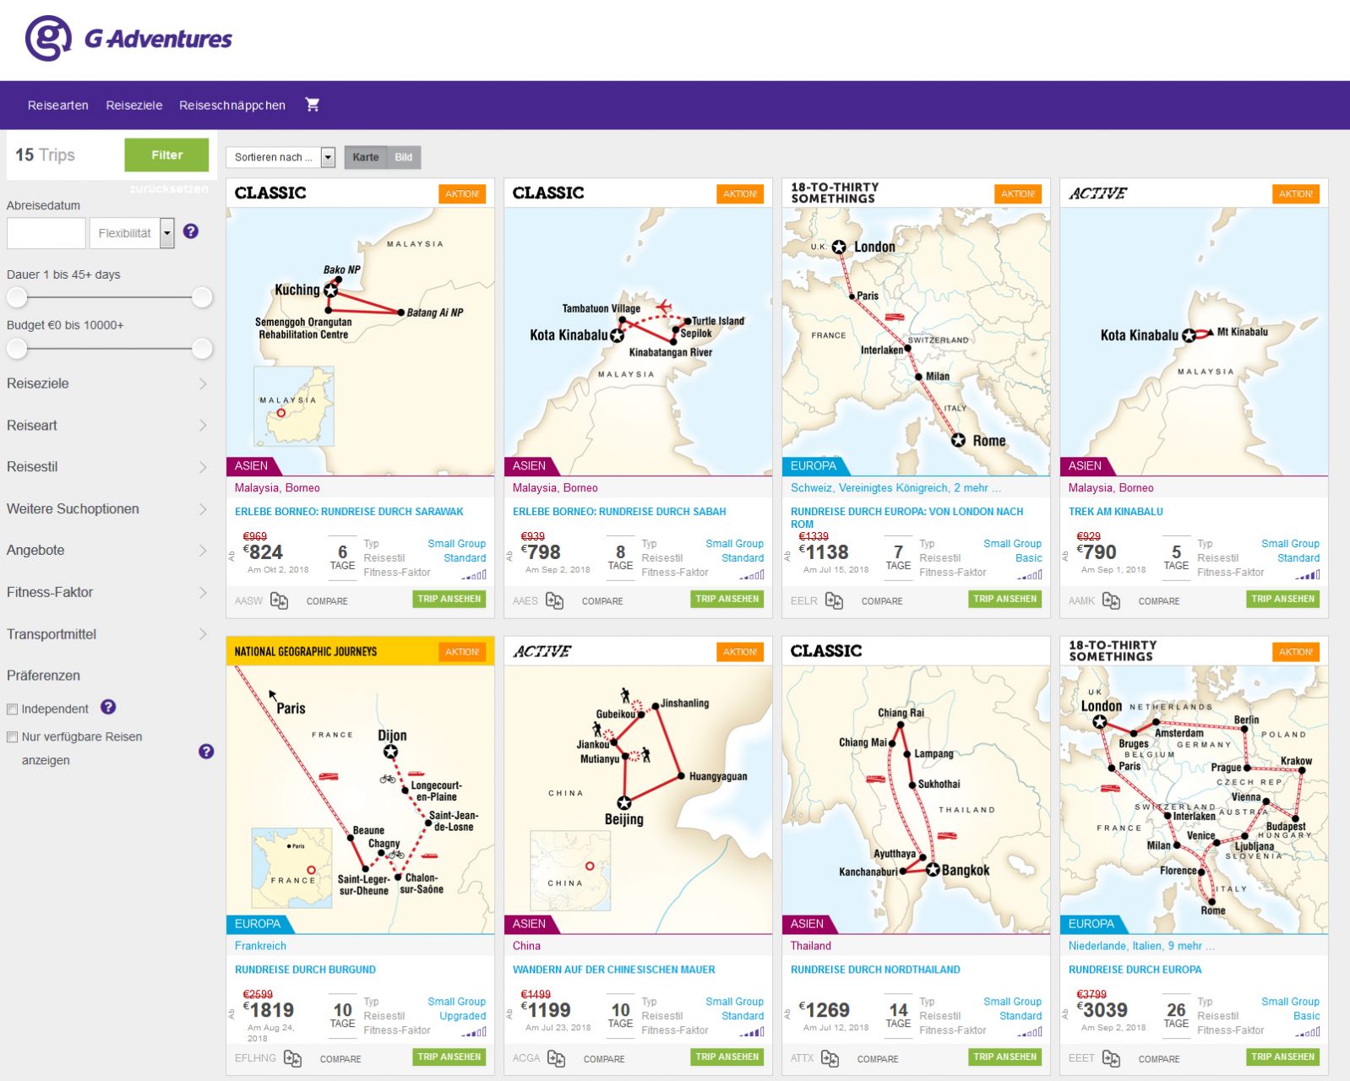The height and width of the screenshot is (1081, 1350).
Task: Expand the Fitness-Faktor filter section
Action: pyautogui.click(x=106, y=593)
